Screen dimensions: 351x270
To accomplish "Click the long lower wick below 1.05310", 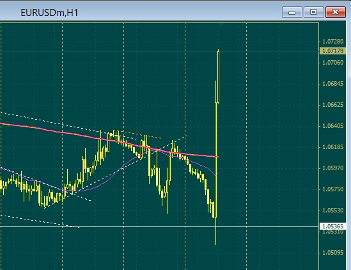I will click(x=216, y=235).
